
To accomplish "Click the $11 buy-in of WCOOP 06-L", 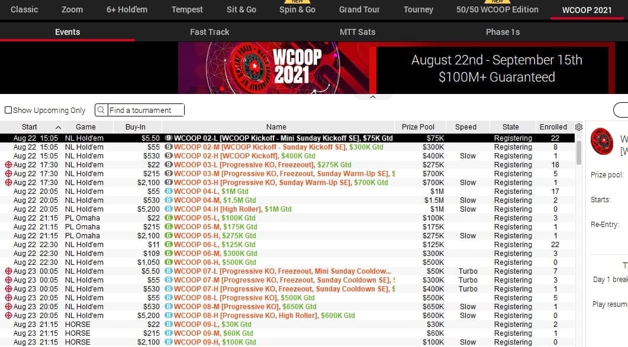I will 153,245.
